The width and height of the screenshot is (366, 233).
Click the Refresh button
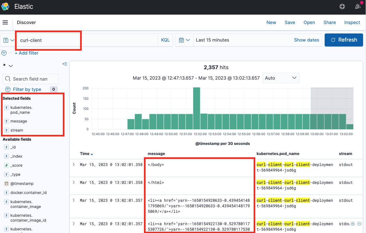tap(344, 40)
